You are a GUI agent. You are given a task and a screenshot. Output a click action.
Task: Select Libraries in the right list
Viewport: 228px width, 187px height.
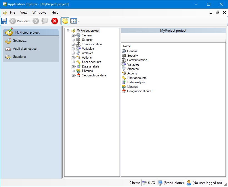point(133,87)
